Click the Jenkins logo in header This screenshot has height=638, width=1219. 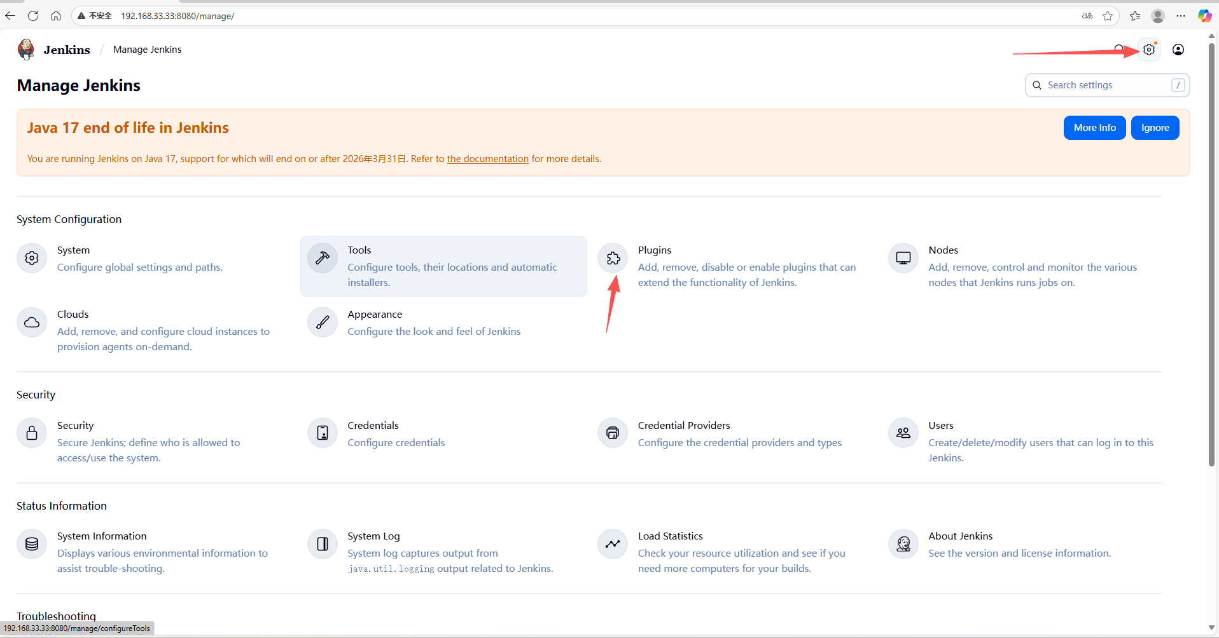click(x=26, y=50)
